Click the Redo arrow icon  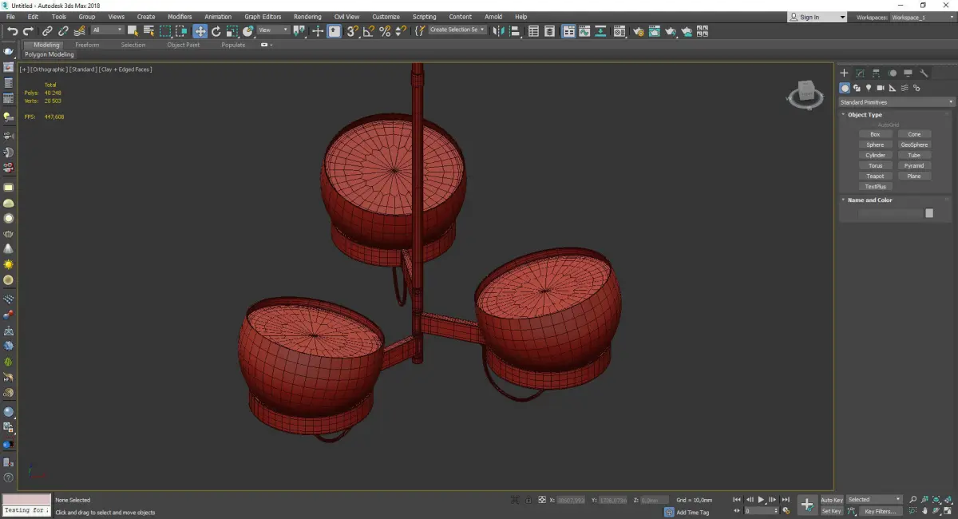pos(27,31)
